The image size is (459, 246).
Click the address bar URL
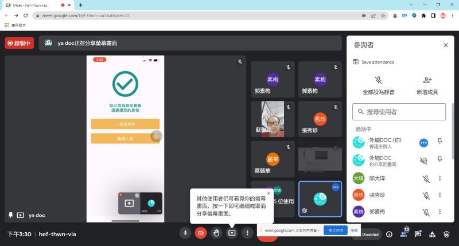point(85,16)
